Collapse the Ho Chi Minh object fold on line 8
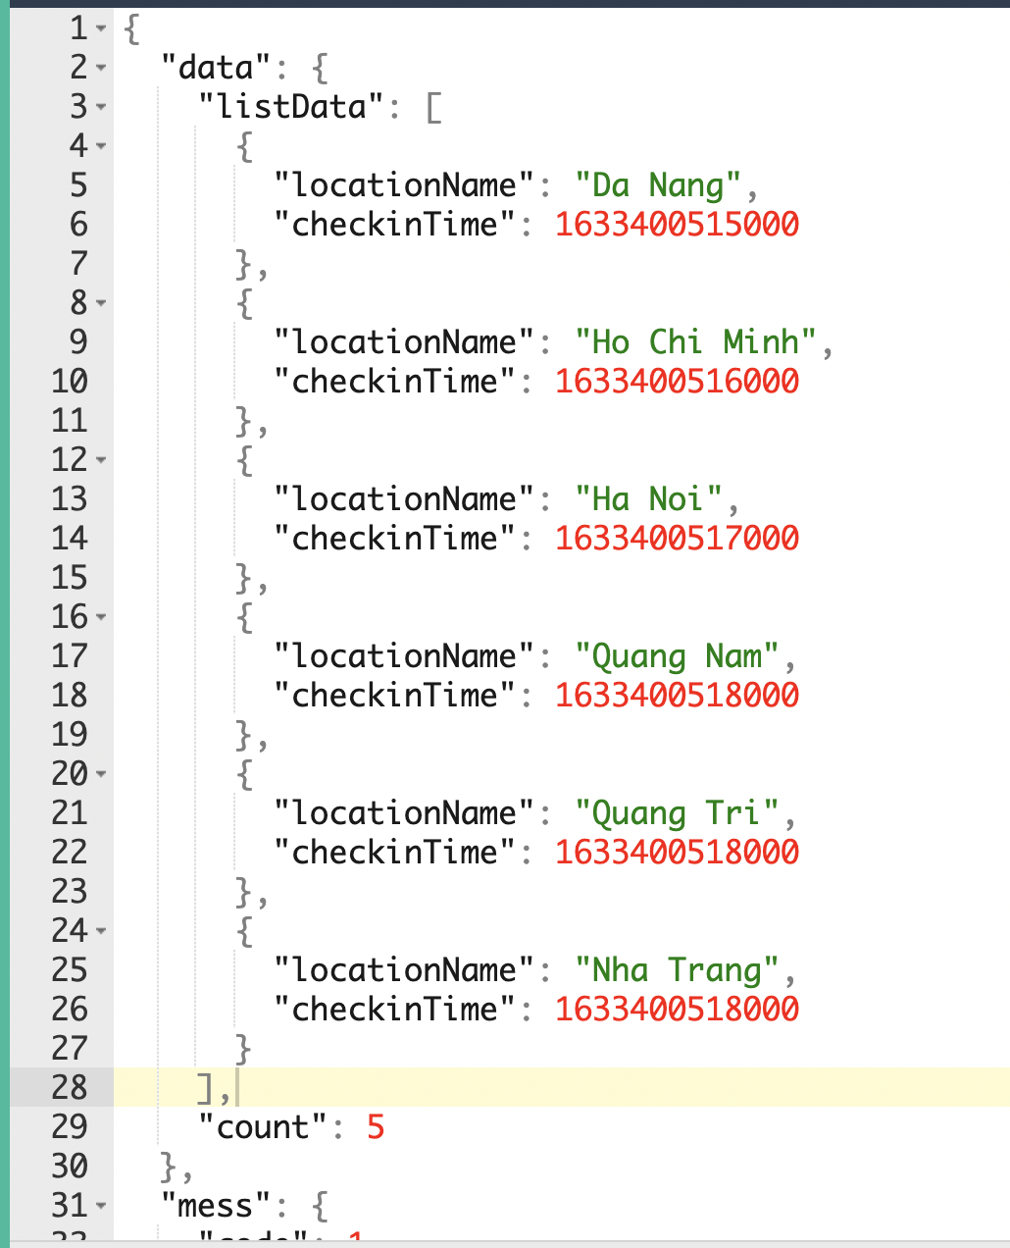Viewport: 1010px width, 1248px height. (101, 303)
